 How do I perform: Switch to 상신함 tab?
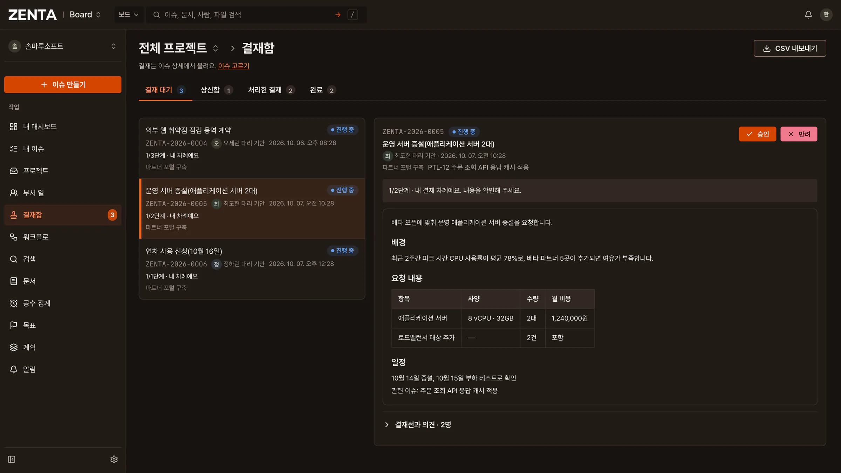216,90
